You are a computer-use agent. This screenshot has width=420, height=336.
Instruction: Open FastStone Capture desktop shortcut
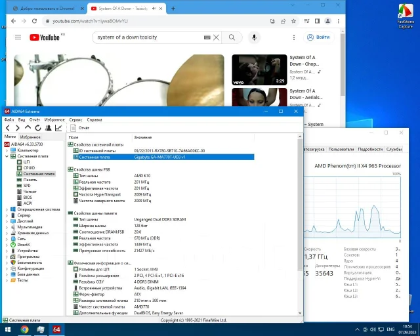point(406,16)
